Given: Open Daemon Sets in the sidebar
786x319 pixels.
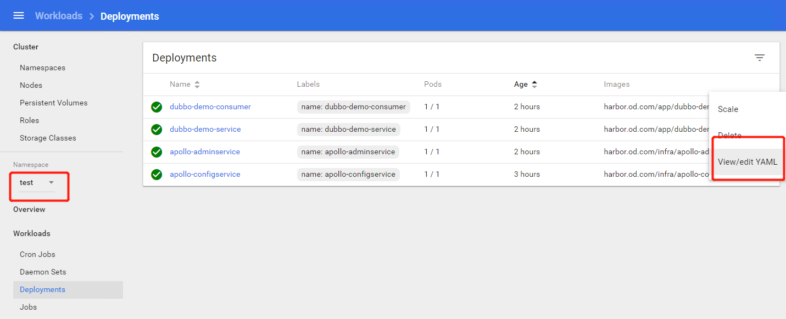Looking at the screenshot, I should click(43, 272).
